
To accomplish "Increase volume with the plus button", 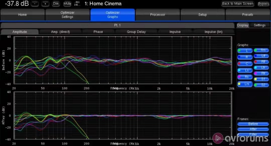I will 45,4.
